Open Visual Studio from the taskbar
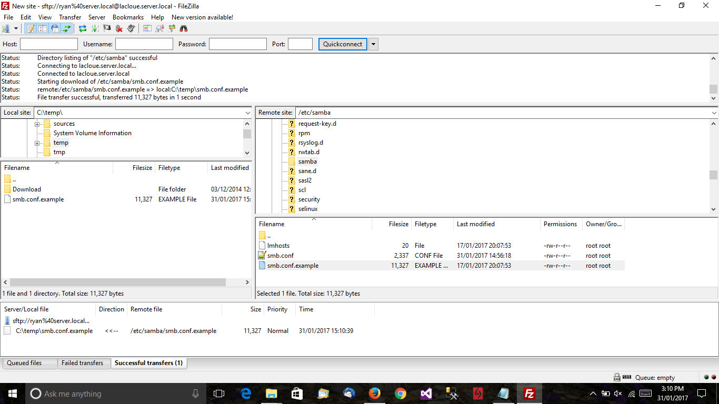 coord(426,393)
